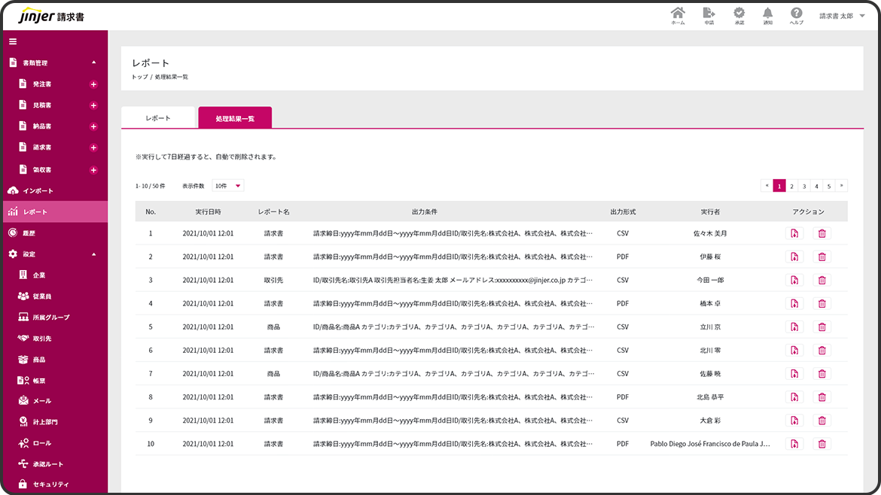Collapse the 設定 sidebar section
Screen dimensions: 881x495
point(93,254)
